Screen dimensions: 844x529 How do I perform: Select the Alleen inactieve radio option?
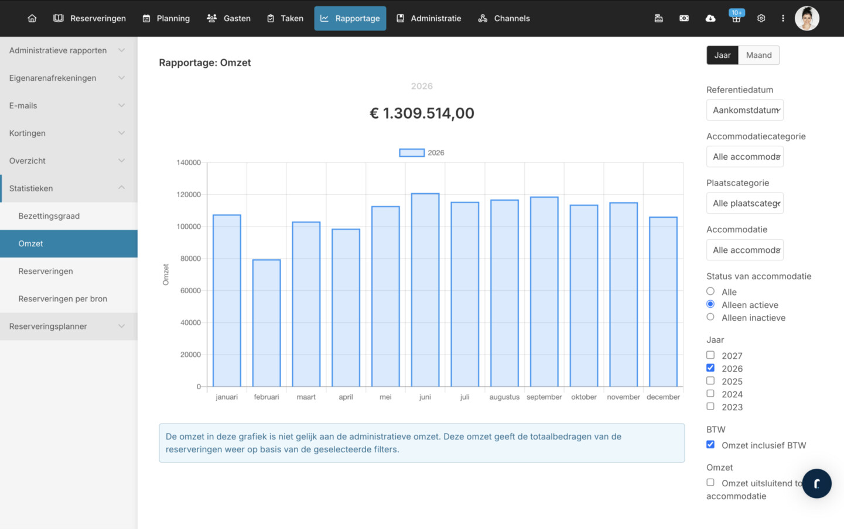710,317
